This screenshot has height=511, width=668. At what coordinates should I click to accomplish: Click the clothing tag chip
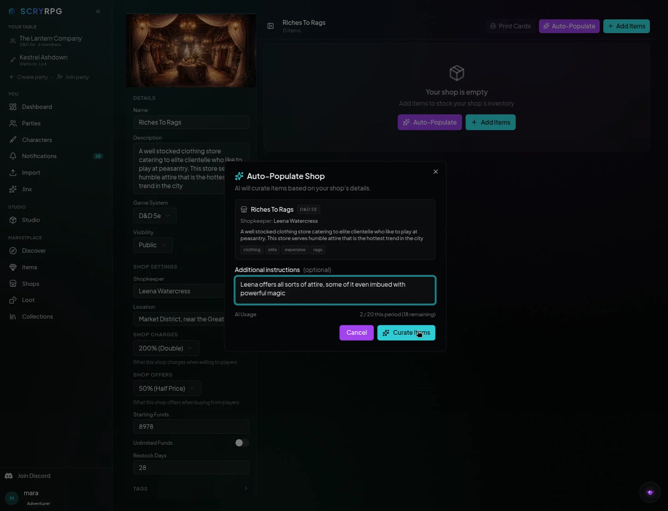point(252,250)
